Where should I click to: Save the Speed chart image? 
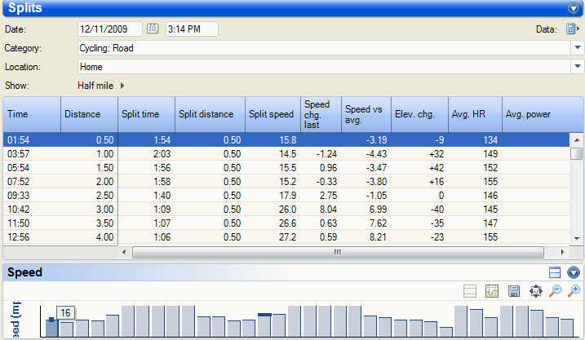tap(514, 291)
